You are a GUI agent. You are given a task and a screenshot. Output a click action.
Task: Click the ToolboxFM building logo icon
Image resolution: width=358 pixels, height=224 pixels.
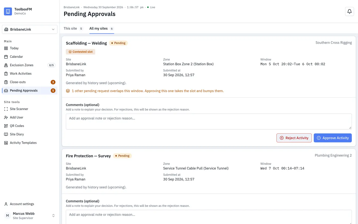[8, 11]
